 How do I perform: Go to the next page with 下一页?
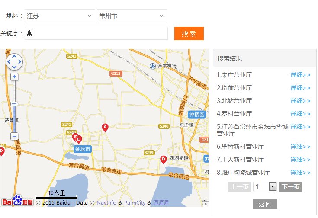pyautogui.click(x=290, y=187)
